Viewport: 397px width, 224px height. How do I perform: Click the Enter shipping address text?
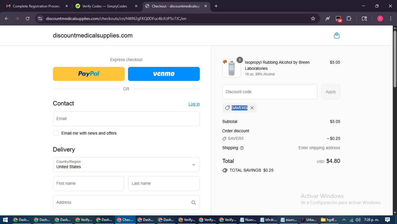tap(319, 148)
